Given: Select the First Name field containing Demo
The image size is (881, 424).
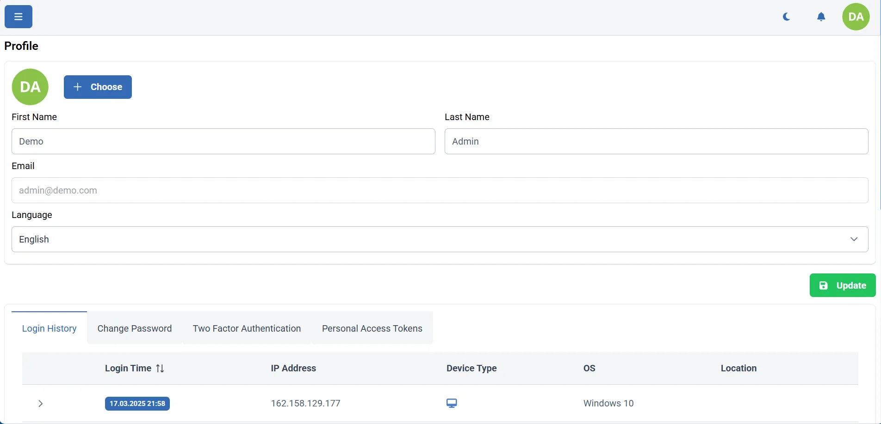Looking at the screenshot, I should point(223,141).
